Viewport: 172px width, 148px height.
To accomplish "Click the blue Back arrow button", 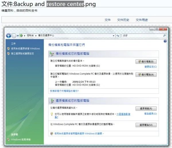I will coord(9,36).
